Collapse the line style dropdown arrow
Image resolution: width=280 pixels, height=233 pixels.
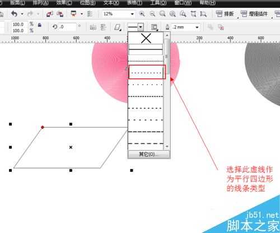tap(141, 27)
